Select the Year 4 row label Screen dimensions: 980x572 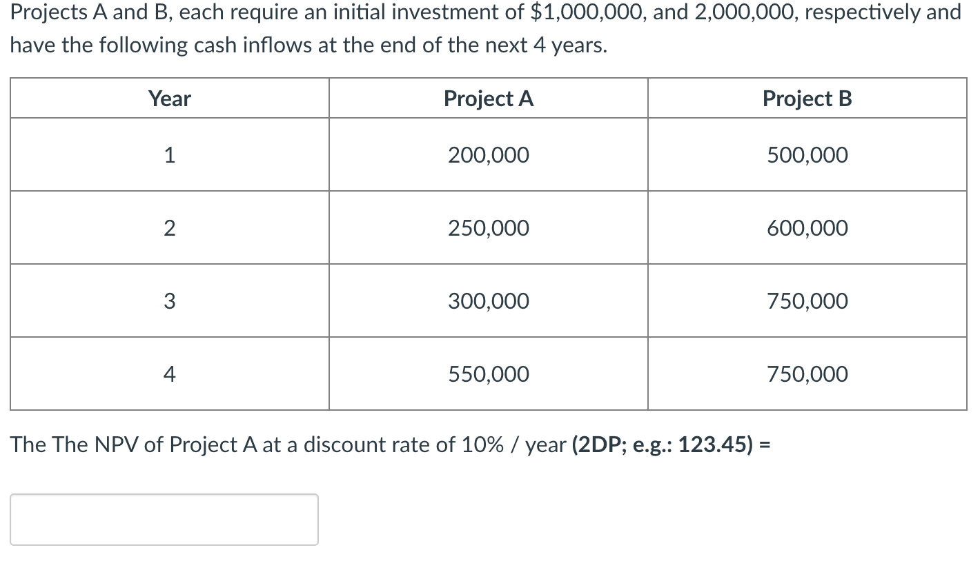[x=169, y=374]
